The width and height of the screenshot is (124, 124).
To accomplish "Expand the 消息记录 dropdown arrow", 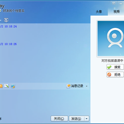I will 87,86.
